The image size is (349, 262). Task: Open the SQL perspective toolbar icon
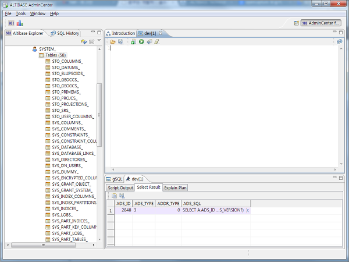pyautogui.click(x=11, y=23)
